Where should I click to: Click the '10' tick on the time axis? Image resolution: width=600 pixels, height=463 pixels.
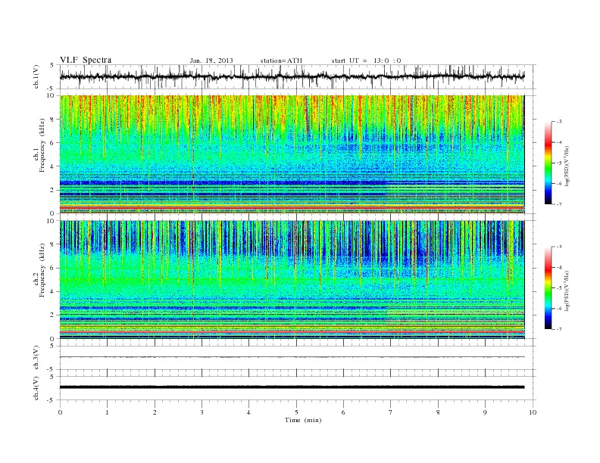pyautogui.click(x=533, y=412)
